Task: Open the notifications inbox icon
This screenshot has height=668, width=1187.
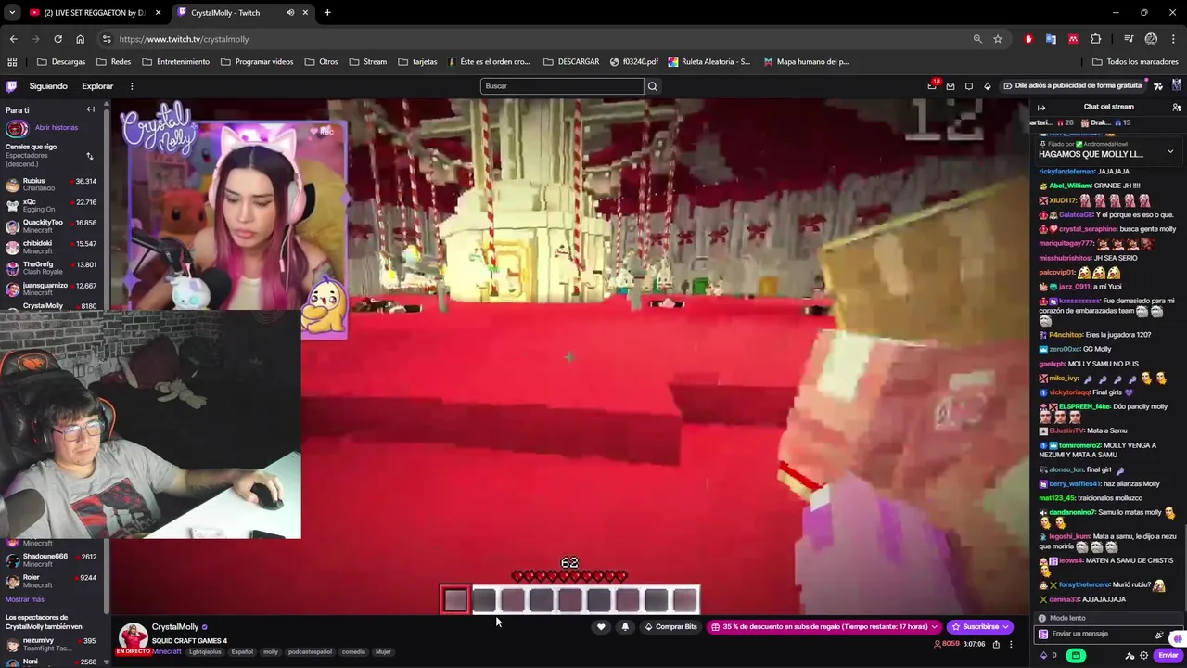Action: click(x=951, y=86)
